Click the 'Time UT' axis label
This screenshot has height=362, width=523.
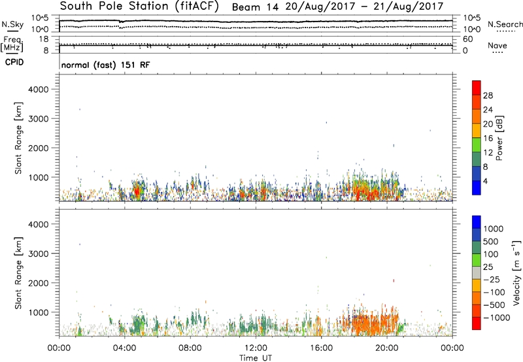pyautogui.click(x=256, y=358)
